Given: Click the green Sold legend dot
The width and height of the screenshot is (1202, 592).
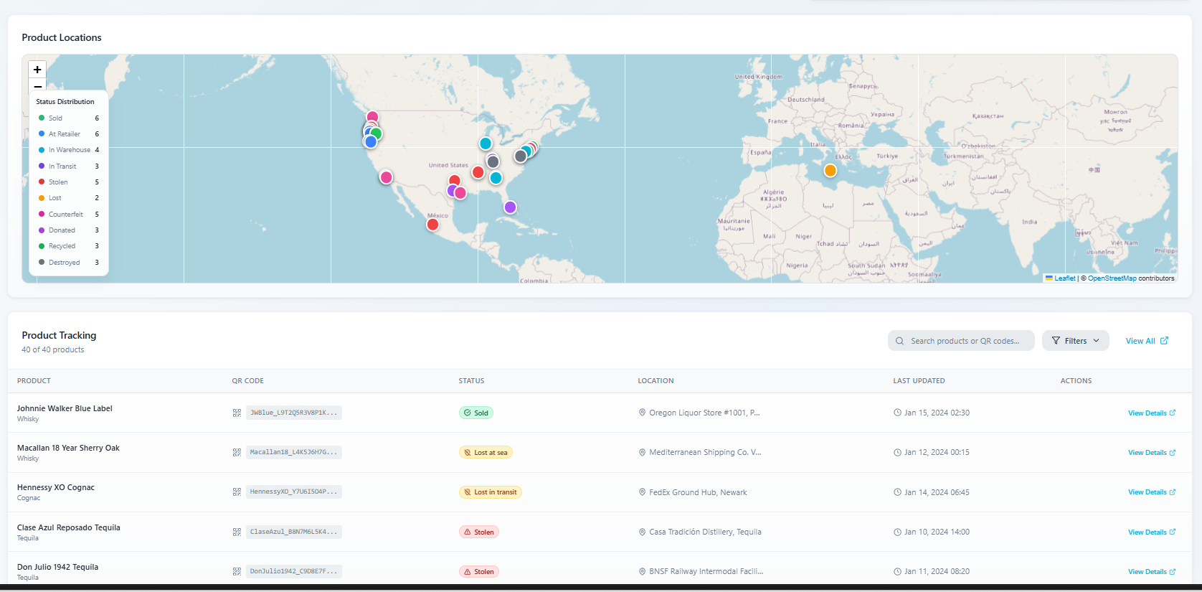Looking at the screenshot, I should pyautogui.click(x=42, y=118).
